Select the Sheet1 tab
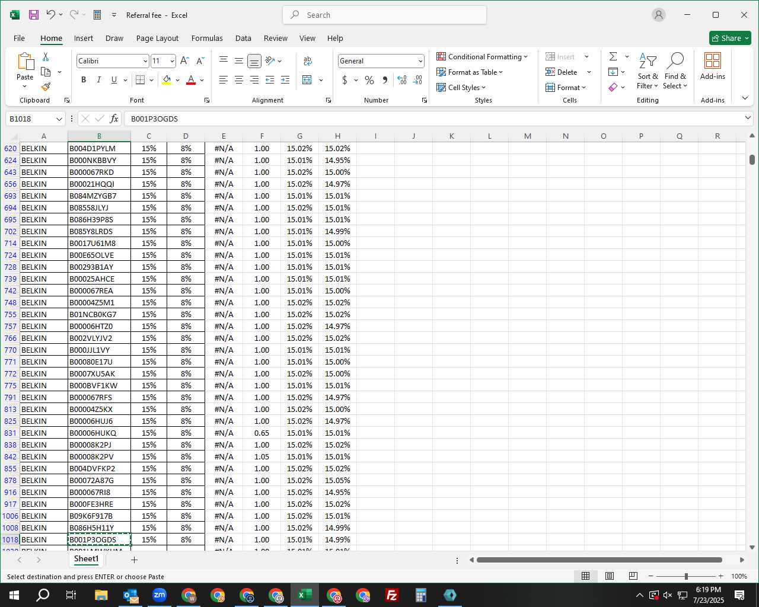Viewport: 759px width, 607px height. click(x=86, y=559)
